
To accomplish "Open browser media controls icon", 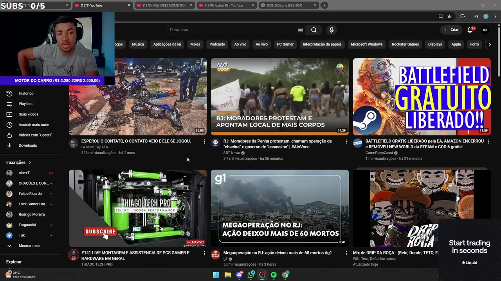I will 476,16.
